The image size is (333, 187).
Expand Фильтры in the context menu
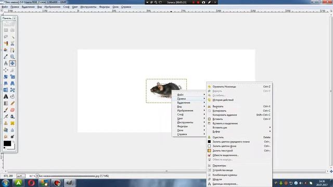pyautogui.click(x=189, y=126)
